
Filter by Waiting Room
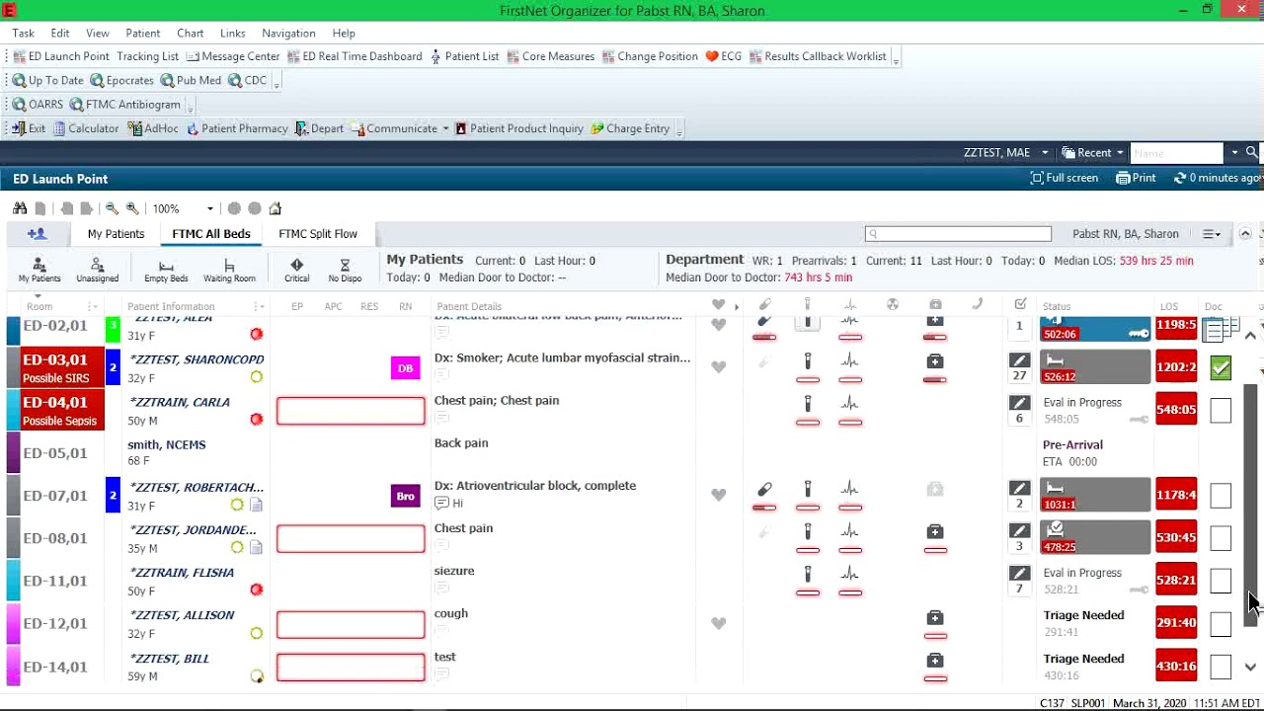click(229, 270)
